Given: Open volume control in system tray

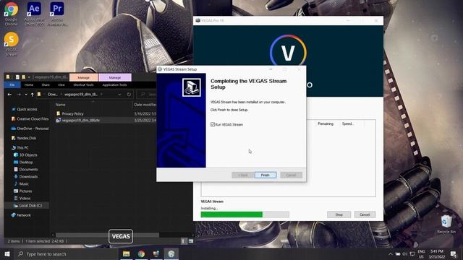Looking at the screenshot, I should pos(404,253).
